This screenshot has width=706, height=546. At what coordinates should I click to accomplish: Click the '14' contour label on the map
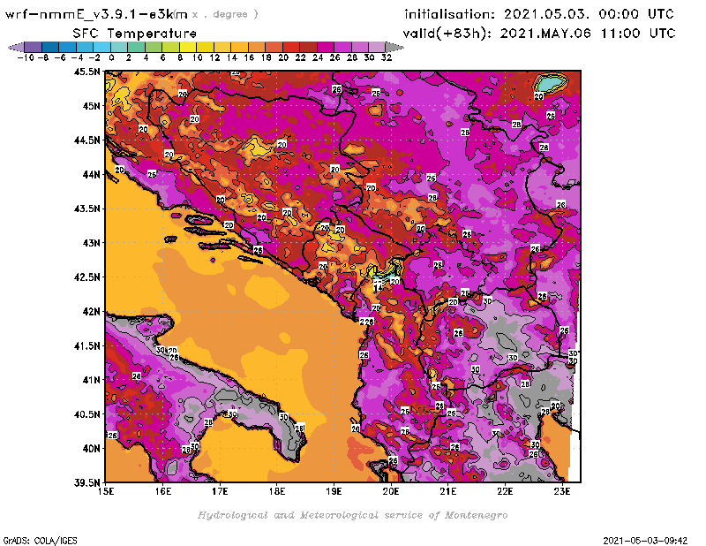379,287
